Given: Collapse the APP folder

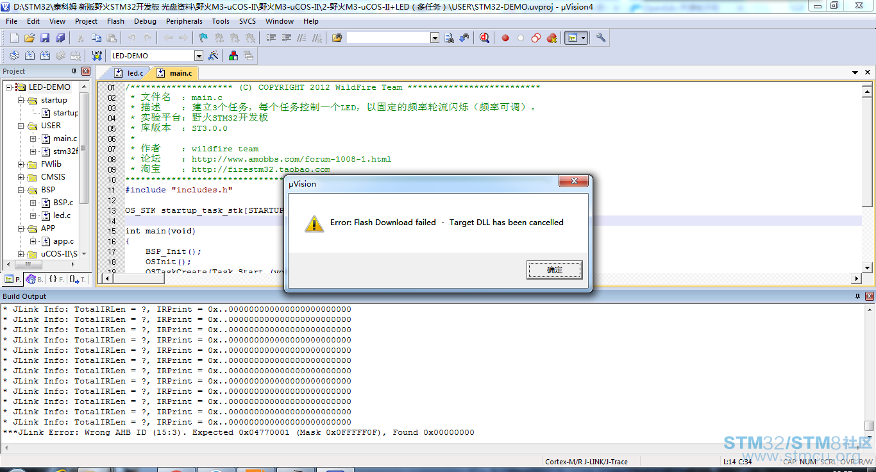Looking at the screenshot, I should 21,228.
